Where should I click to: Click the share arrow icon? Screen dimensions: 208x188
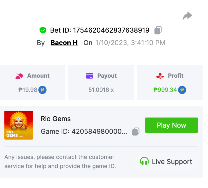(x=187, y=16)
